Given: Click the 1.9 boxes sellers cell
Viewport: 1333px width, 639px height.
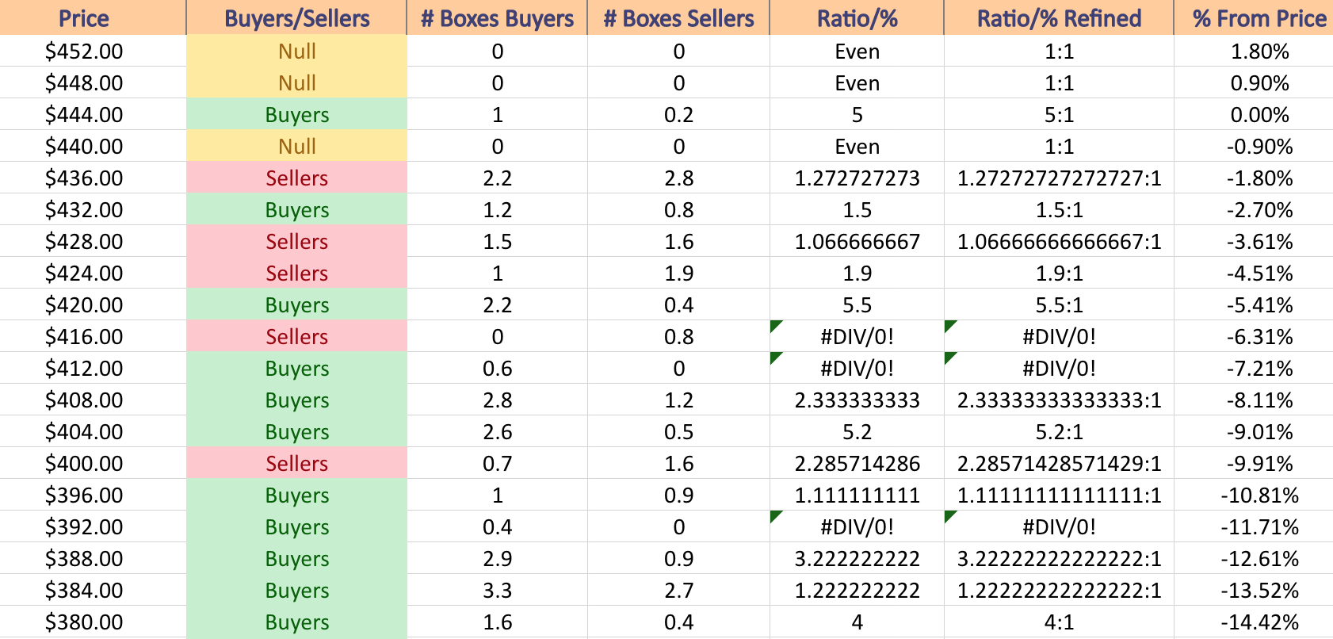Looking at the screenshot, I should click(x=678, y=274).
